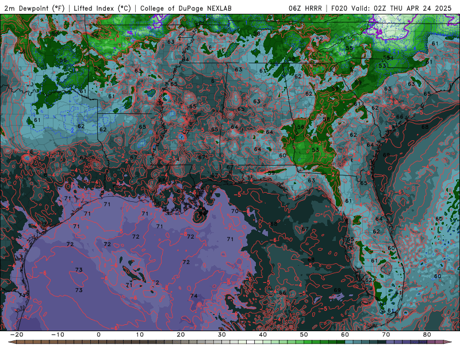The height and width of the screenshot is (345, 460).
Task: Click the 80 label on the color scale
Action: click(427, 335)
